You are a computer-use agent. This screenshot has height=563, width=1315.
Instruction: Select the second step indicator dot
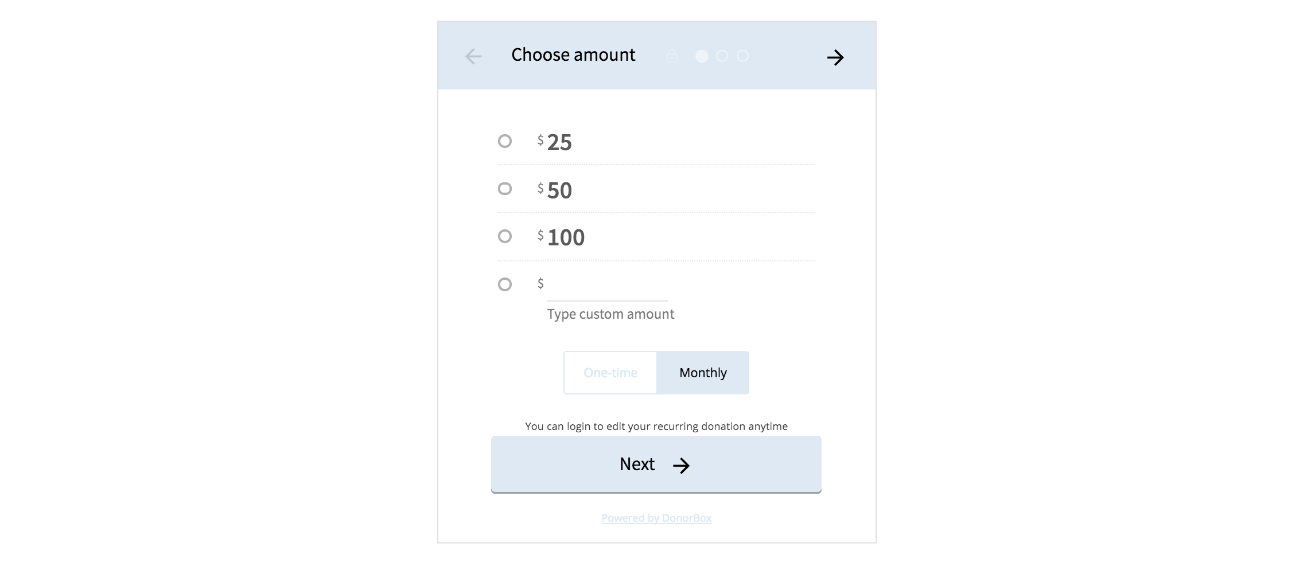point(722,56)
